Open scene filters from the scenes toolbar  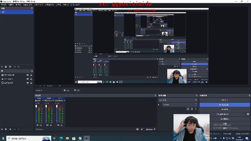tap(10, 67)
